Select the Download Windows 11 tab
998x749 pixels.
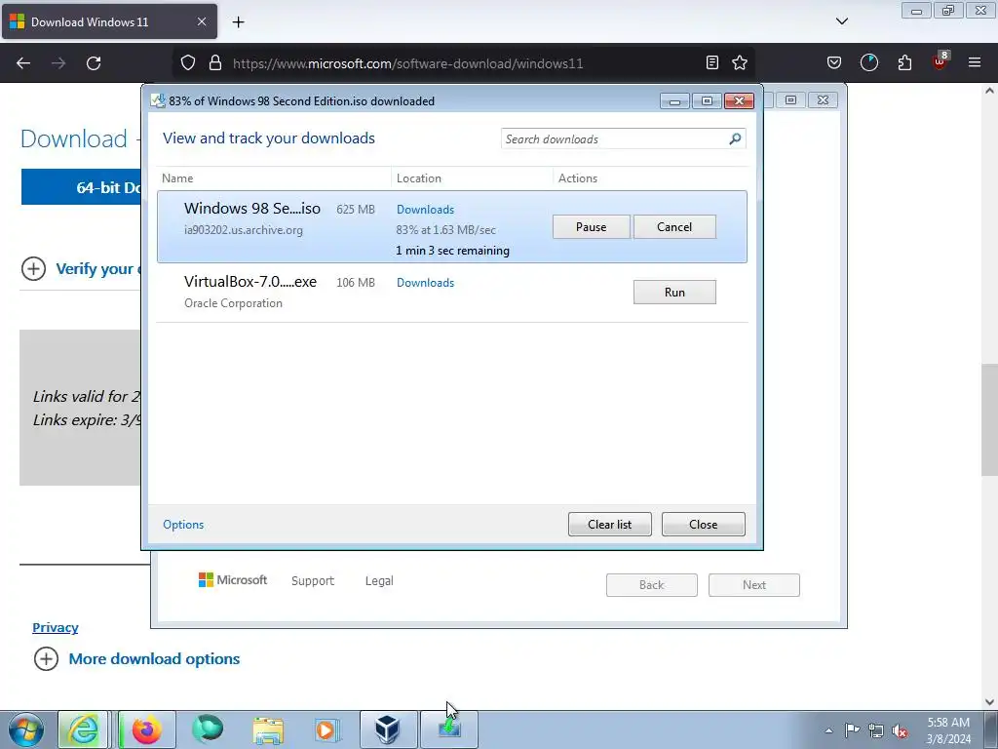coord(109,21)
